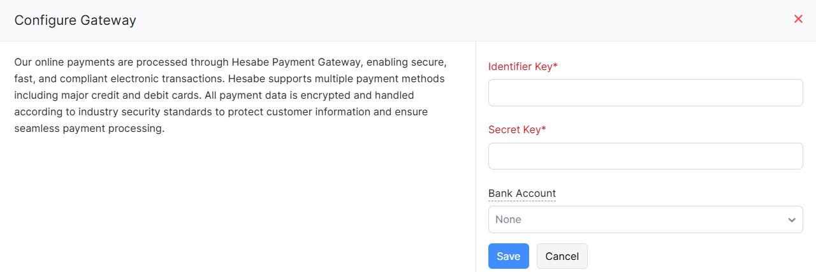Cancel the gateway configuration

562,256
